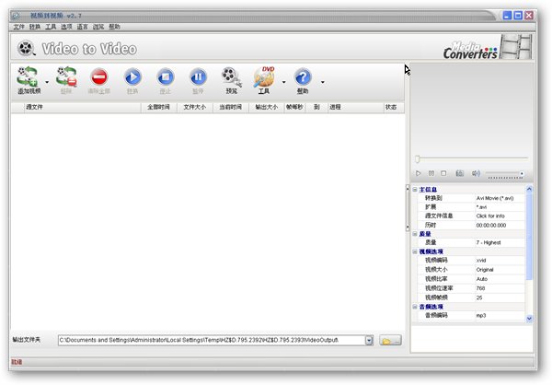Click the blue pause icon in toolbar

tap(198, 76)
